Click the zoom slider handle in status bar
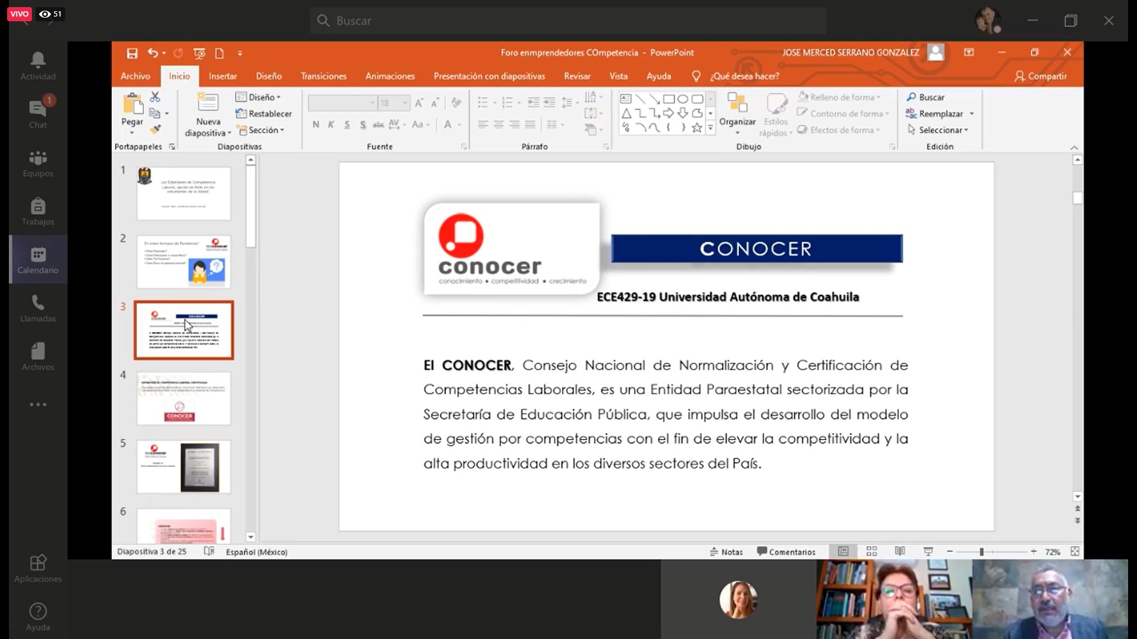 pos(981,551)
